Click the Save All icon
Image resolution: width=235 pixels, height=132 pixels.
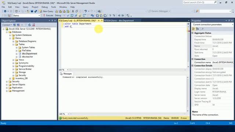point(36,11)
